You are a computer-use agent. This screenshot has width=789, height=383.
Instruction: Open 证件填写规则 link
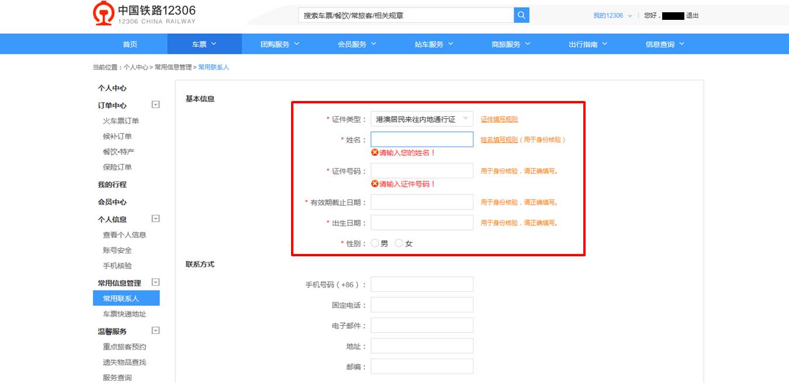tap(499, 119)
